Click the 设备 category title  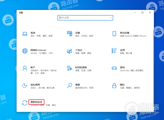(x=78, y=33)
